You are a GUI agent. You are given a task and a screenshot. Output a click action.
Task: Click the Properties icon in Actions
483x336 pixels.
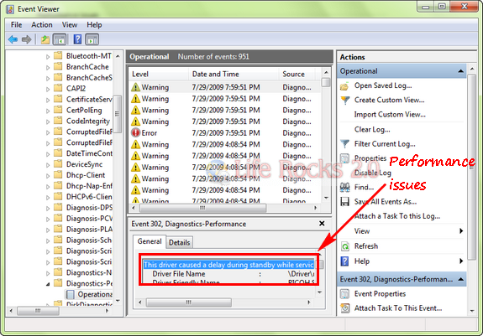[x=345, y=158]
